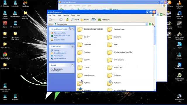This screenshot has height=105, width=187.
Task: Select Skype desktop icon
Action: [x=179, y=45]
